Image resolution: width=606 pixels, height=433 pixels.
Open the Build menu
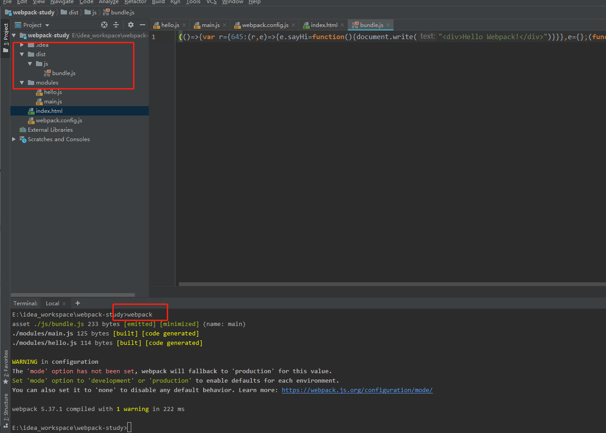pyautogui.click(x=158, y=2)
